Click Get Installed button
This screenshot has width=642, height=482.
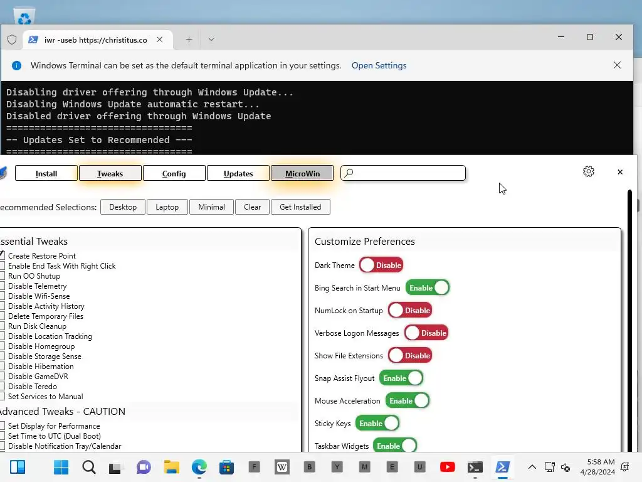(x=300, y=207)
